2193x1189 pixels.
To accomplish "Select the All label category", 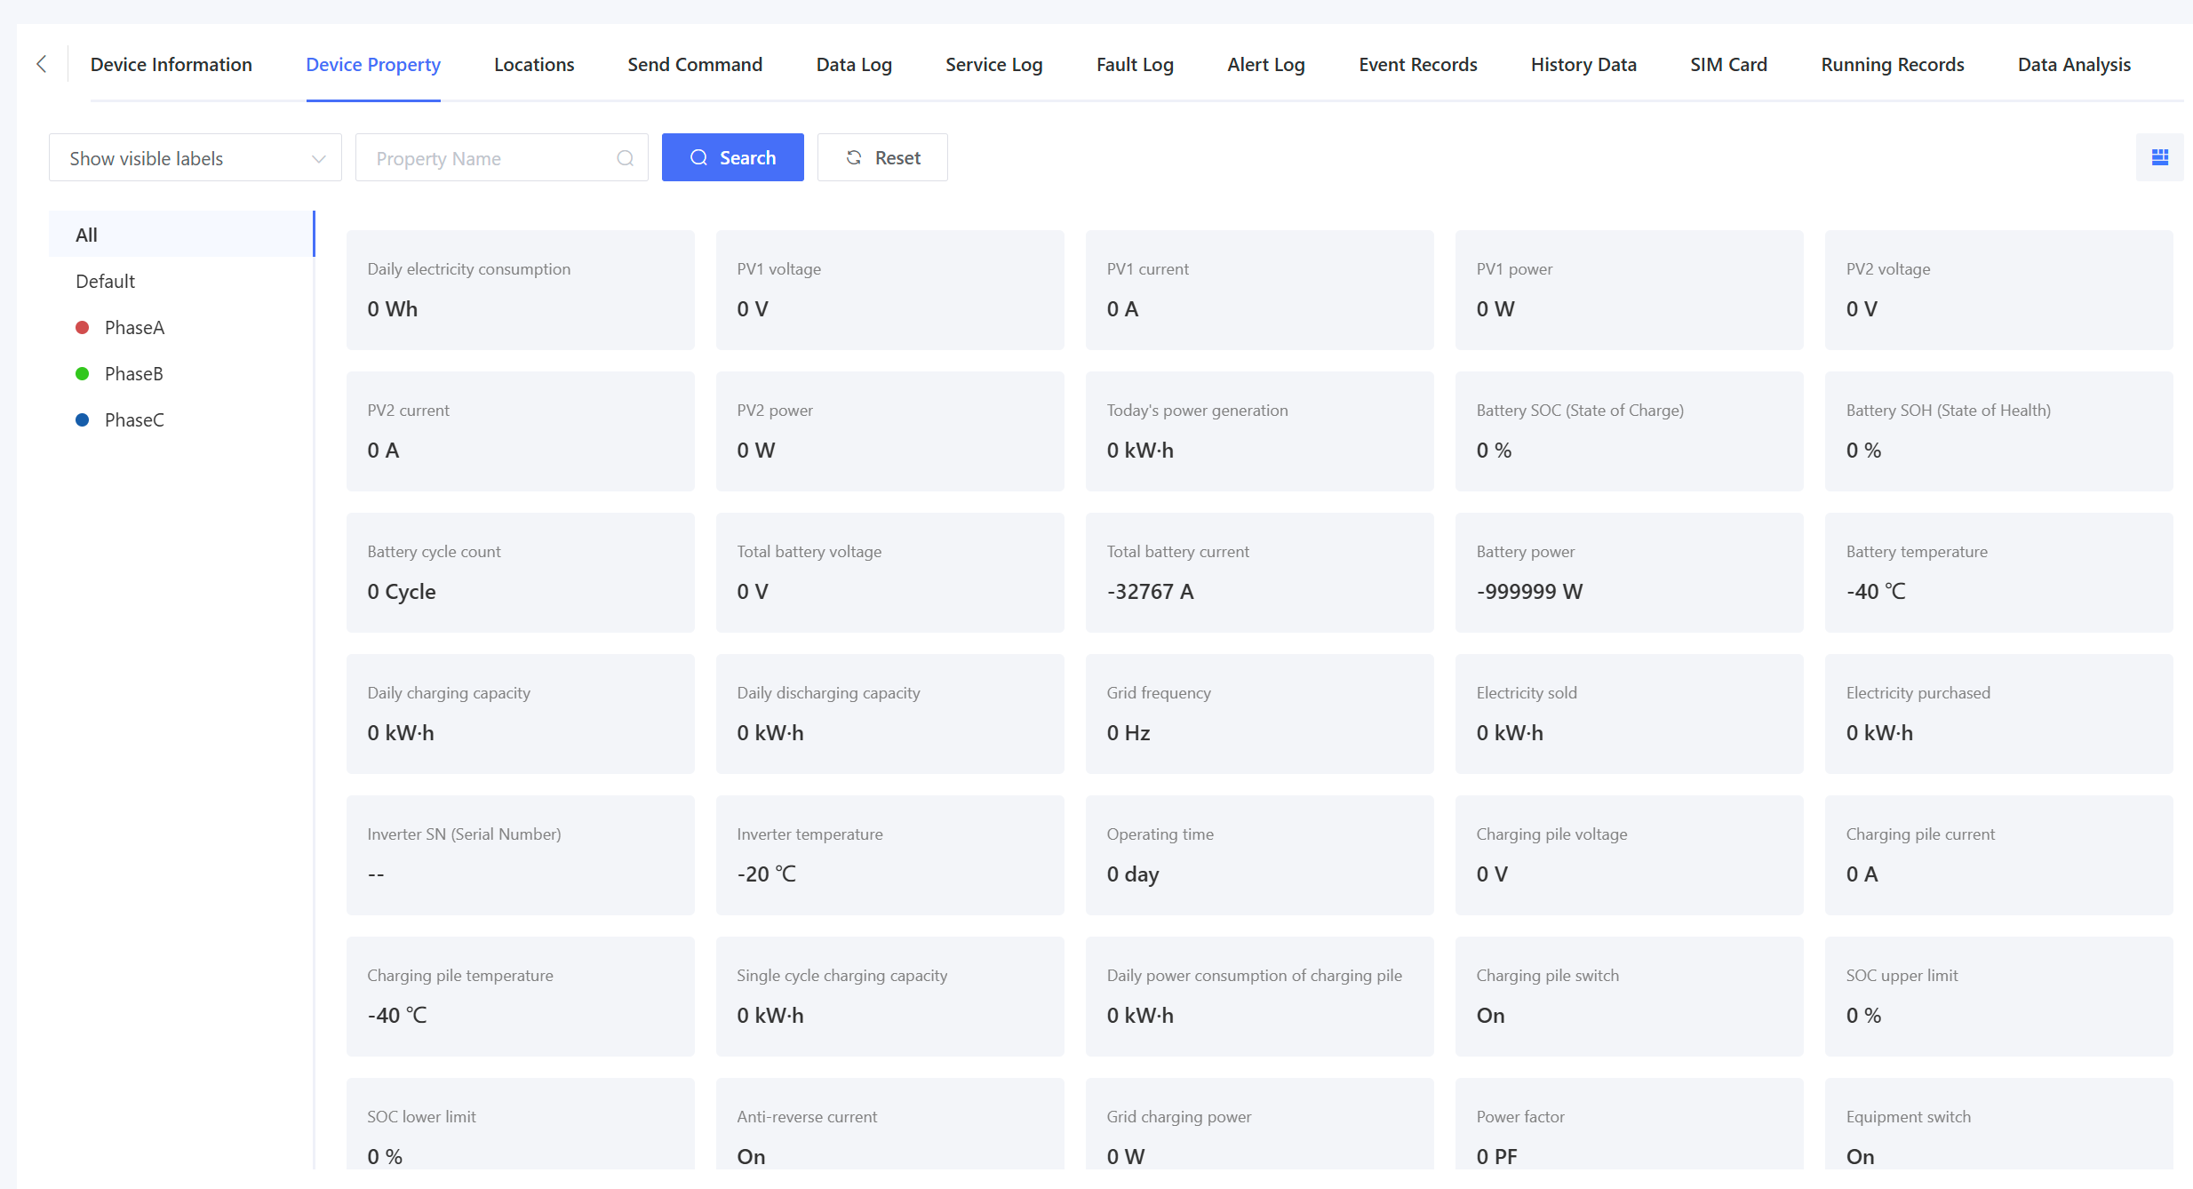I will 180,235.
